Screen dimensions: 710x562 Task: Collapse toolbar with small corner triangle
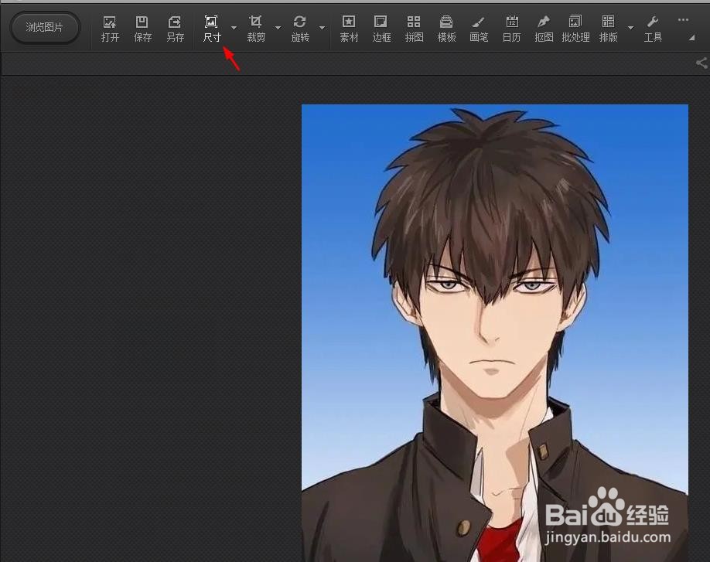tap(691, 38)
